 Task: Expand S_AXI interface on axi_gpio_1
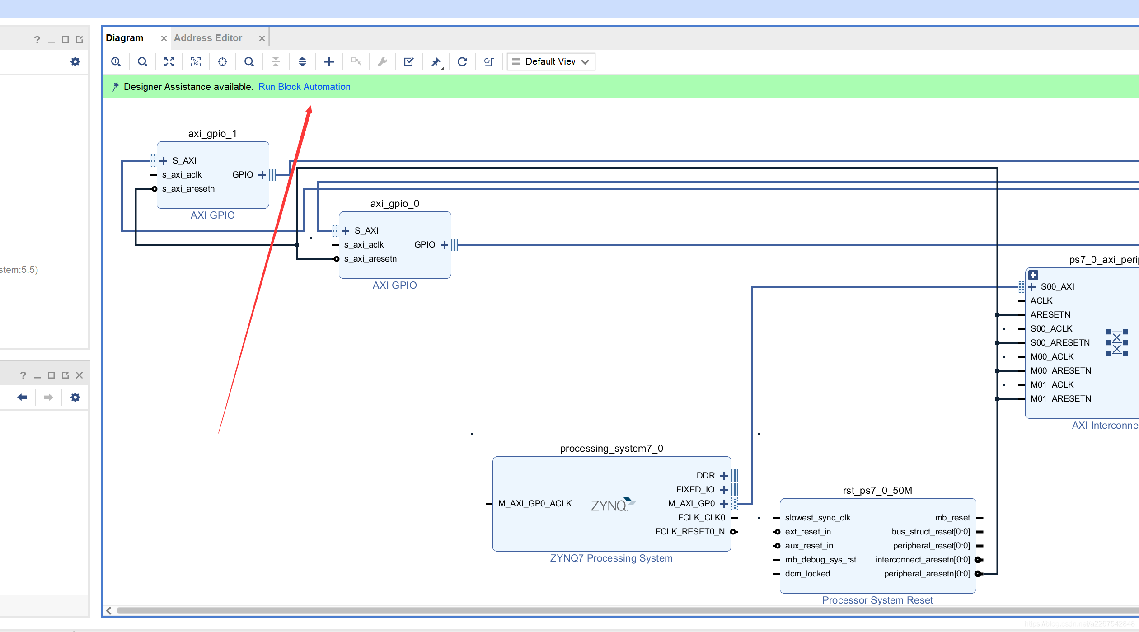pyautogui.click(x=164, y=161)
